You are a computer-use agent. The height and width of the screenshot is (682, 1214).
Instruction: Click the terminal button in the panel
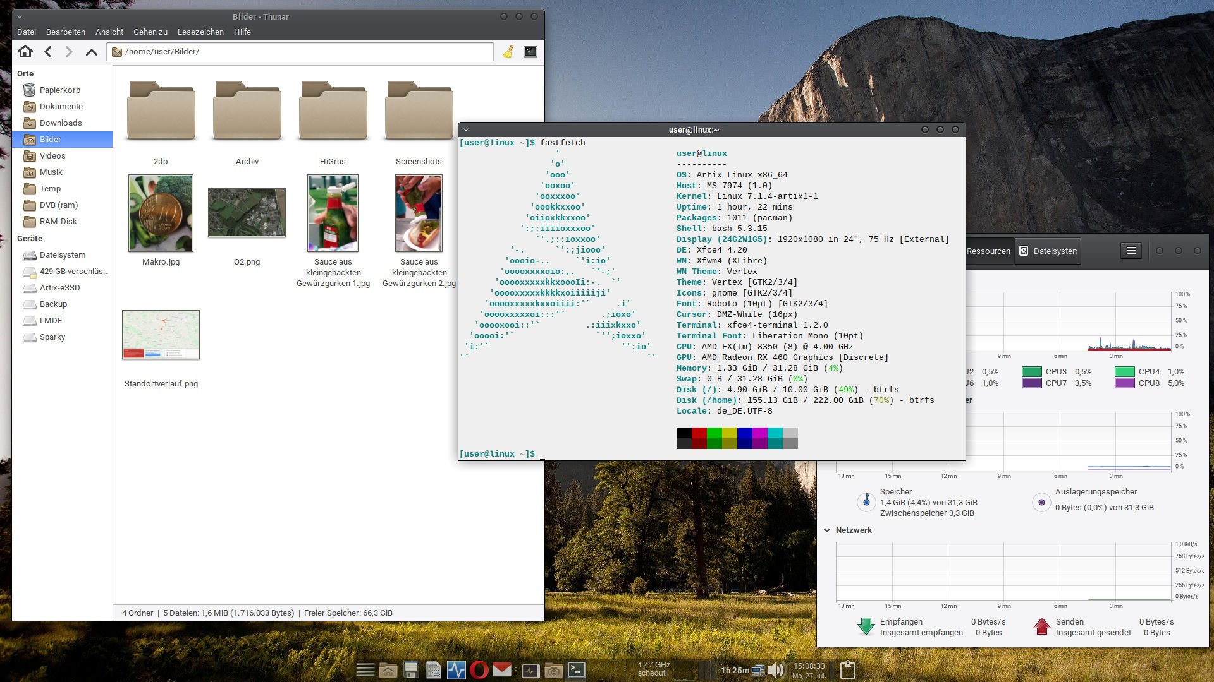point(577,670)
